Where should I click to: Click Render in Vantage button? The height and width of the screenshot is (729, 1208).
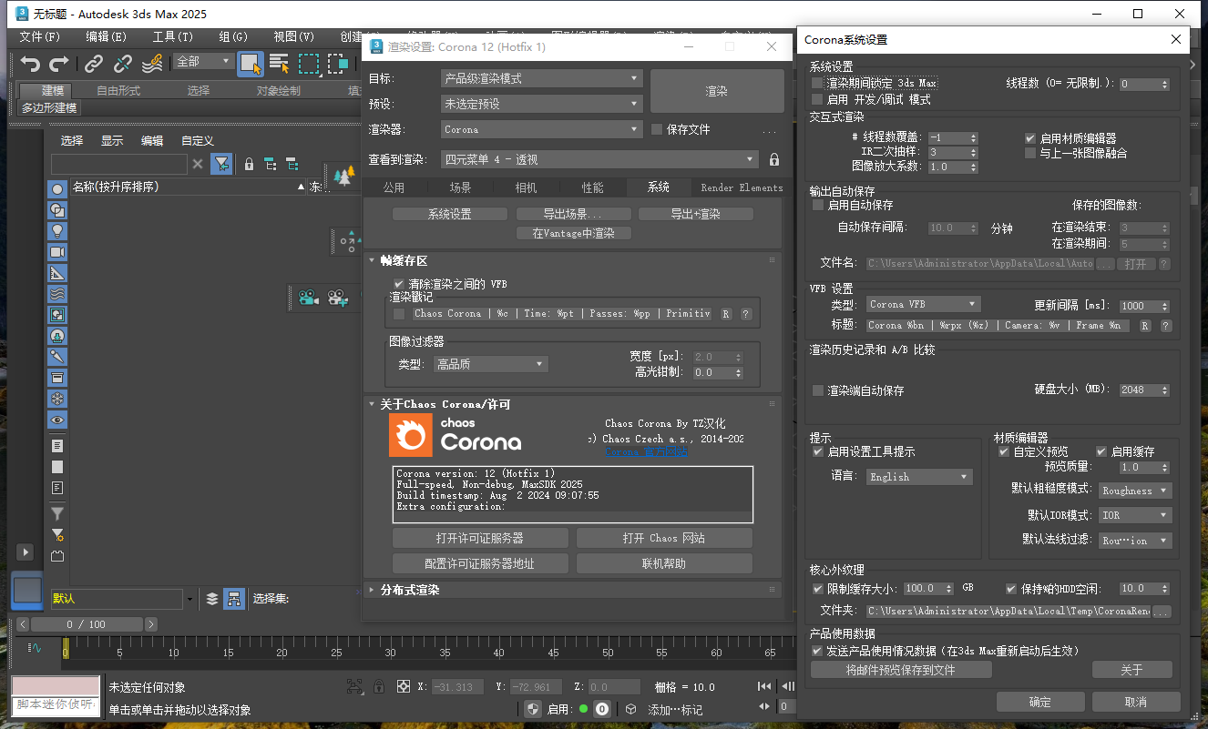click(x=573, y=233)
